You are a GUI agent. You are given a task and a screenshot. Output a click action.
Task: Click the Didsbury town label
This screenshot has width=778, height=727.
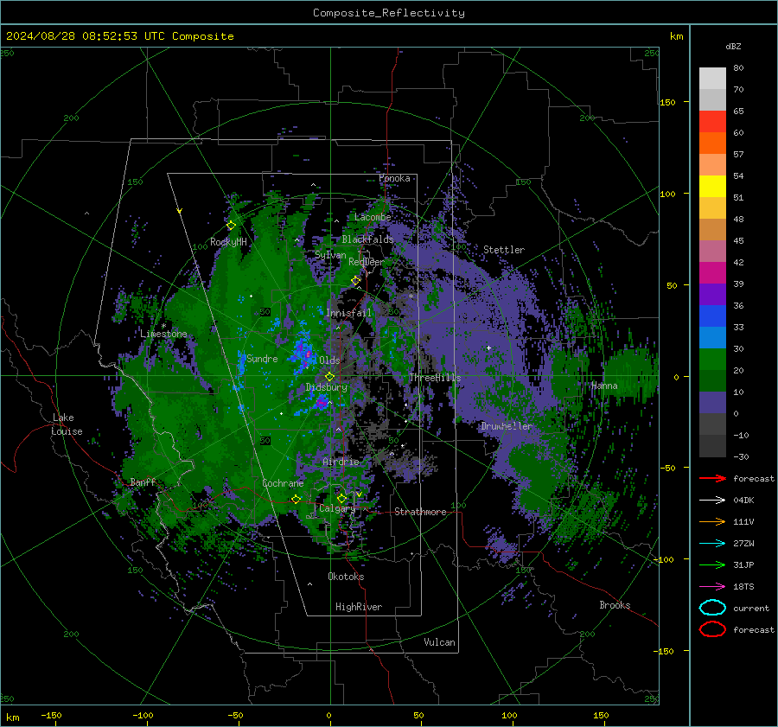326,387
